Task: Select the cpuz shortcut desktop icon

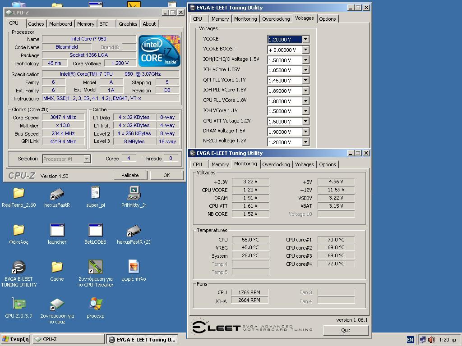Action: tap(57, 304)
